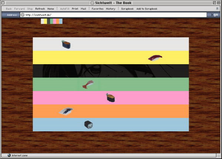Select the yellow swatch in color strip
222x159 pixels.
(46, 21)
